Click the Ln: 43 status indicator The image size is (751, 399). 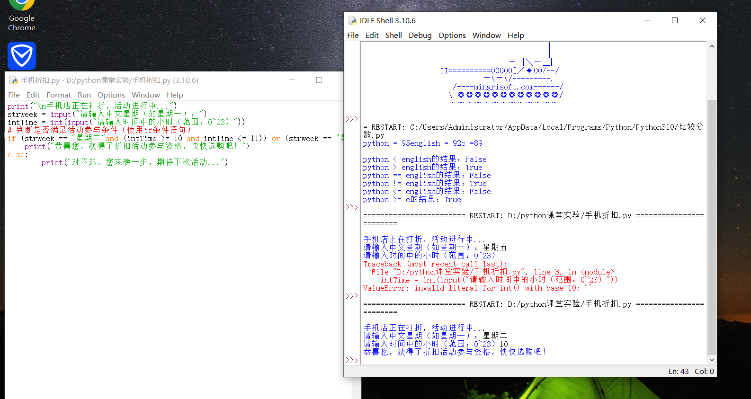tap(679, 372)
